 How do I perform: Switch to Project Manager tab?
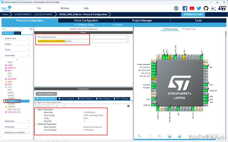point(142,20)
